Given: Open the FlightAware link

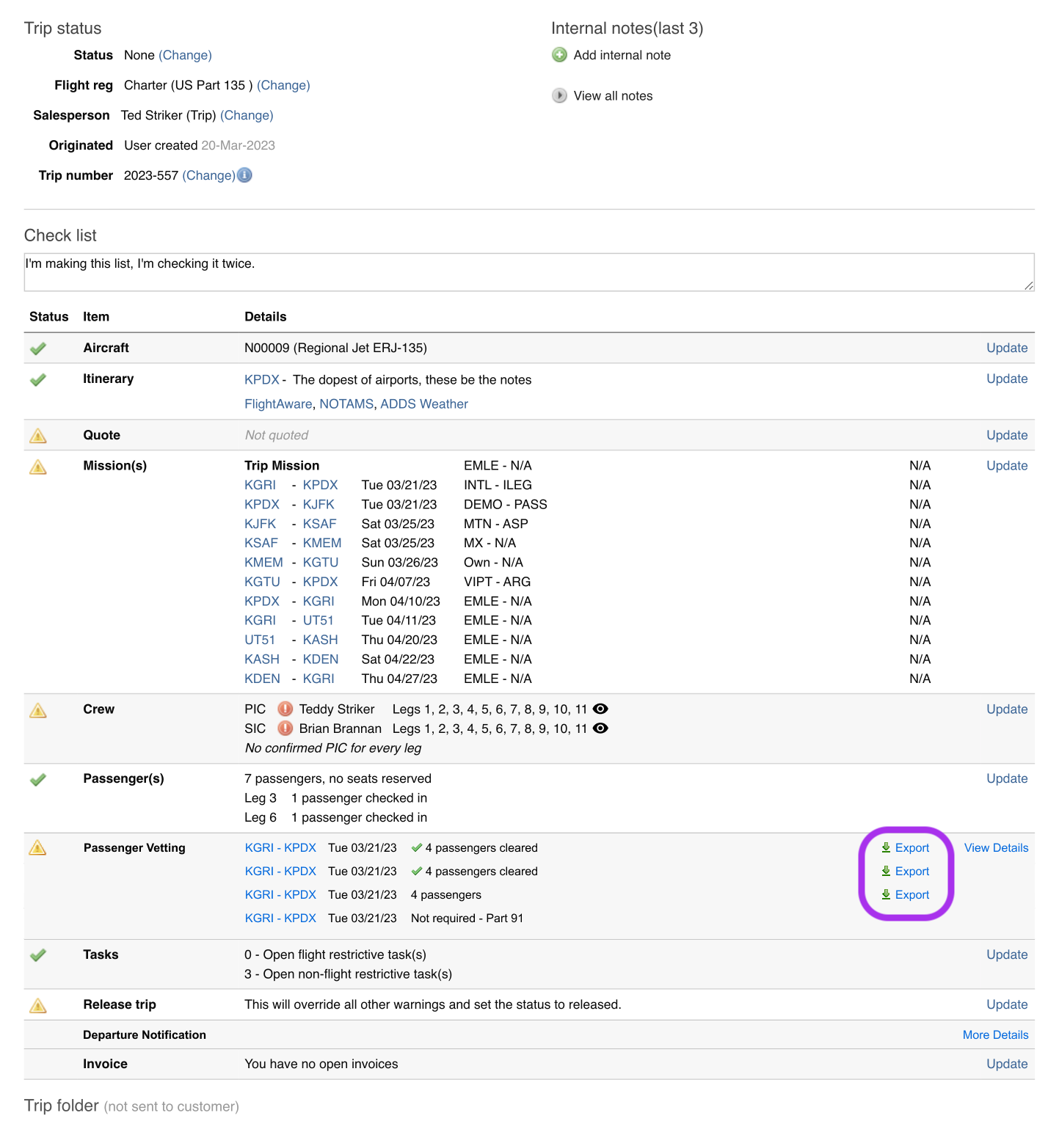Looking at the screenshot, I should (x=278, y=403).
